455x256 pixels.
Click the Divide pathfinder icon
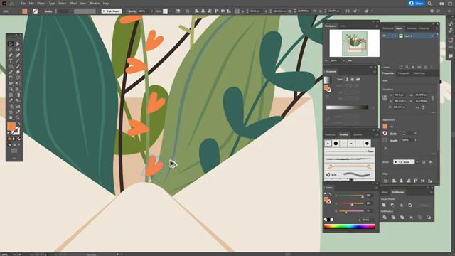pos(385,217)
